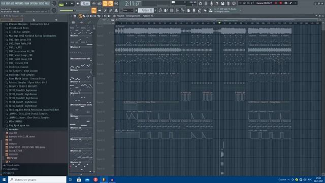Screen dimensions: 325x183
Task: Open the Pattern 13 selector
Action: [x=146, y=10]
